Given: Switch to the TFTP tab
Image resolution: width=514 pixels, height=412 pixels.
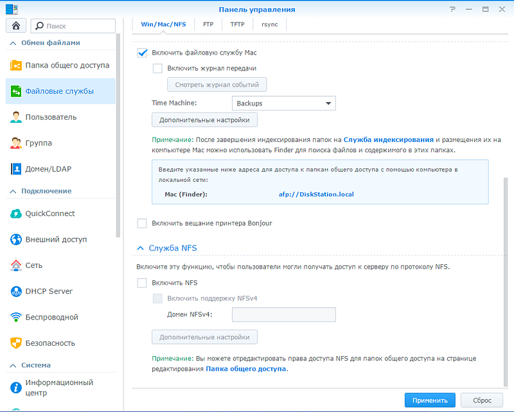Looking at the screenshot, I should tap(237, 24).
